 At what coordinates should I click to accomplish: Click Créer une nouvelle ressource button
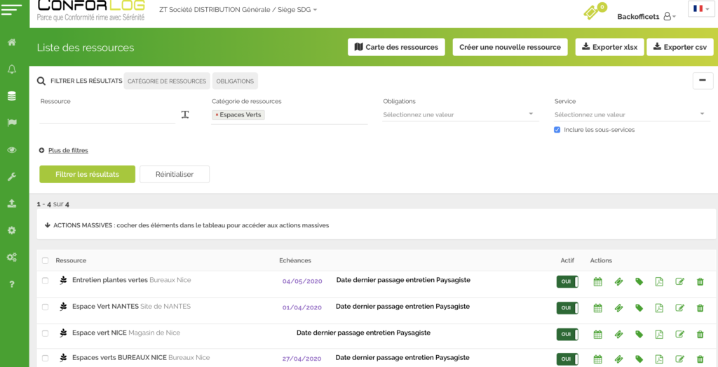(x=510, y=47)
